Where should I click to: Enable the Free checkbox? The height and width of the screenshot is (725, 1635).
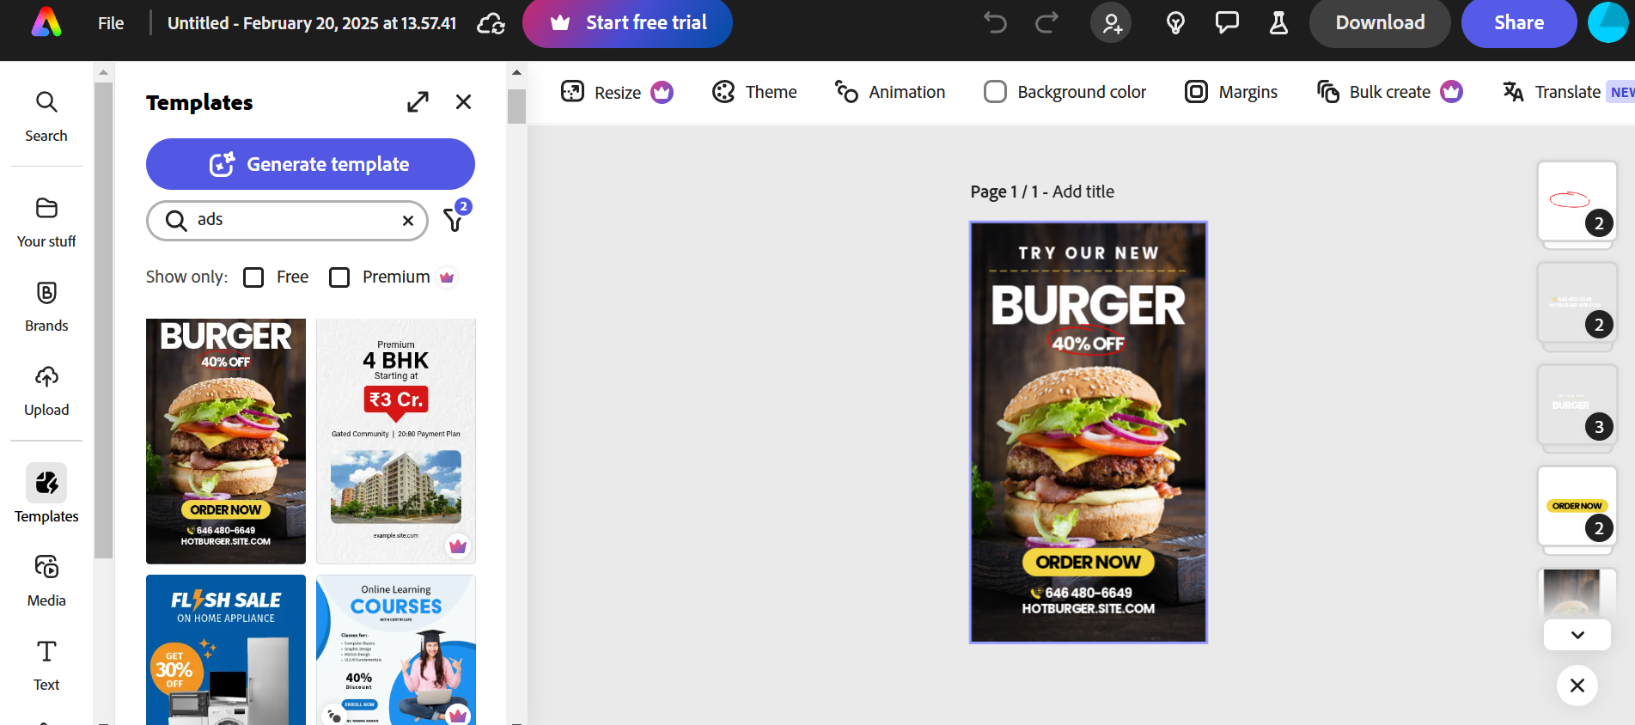tap(253, 277)
